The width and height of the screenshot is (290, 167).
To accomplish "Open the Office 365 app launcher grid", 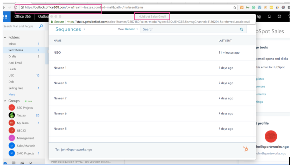I will [x=5, y=17].
